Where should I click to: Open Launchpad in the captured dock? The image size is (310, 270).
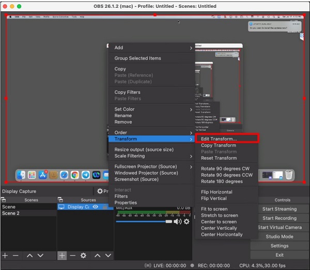(32, 175)
